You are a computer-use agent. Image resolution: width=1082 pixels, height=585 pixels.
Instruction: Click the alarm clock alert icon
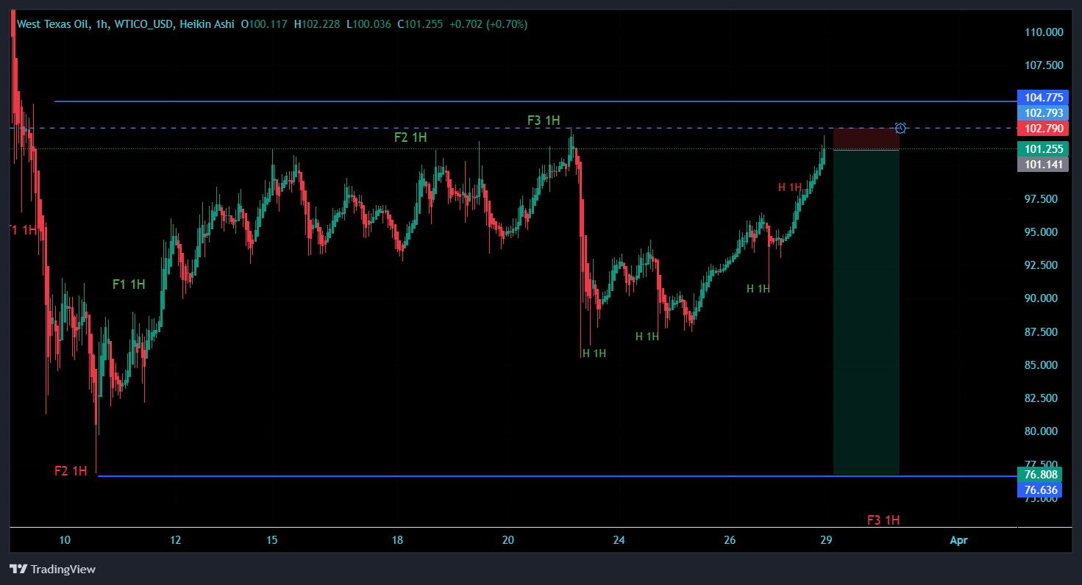[x=900, y=128]
